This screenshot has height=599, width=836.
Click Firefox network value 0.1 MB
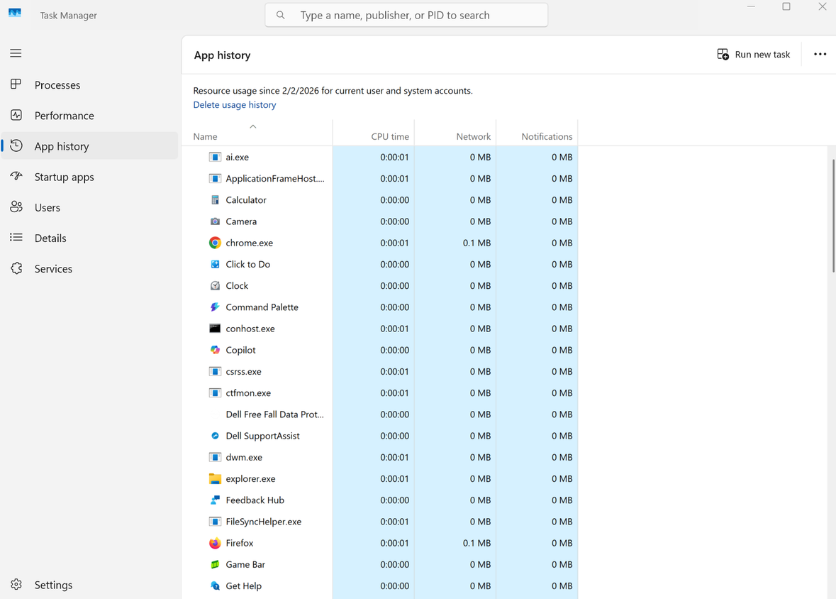(476, 543)
